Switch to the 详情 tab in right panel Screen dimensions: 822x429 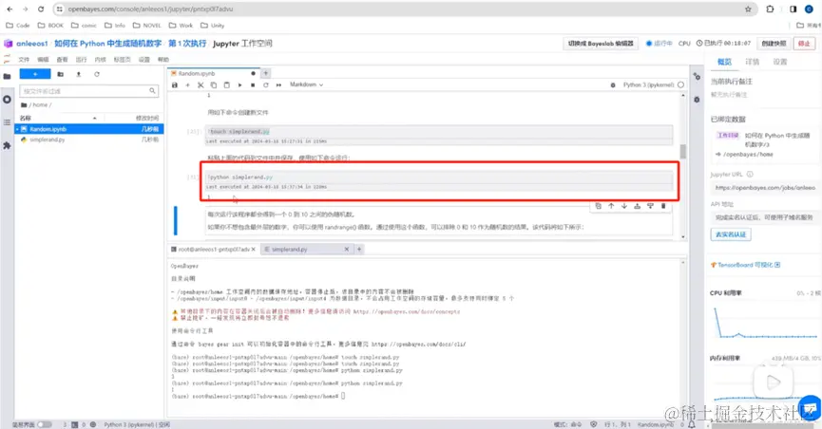point(753,62)
